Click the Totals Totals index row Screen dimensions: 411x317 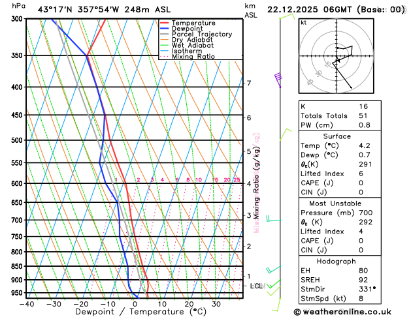340,116
